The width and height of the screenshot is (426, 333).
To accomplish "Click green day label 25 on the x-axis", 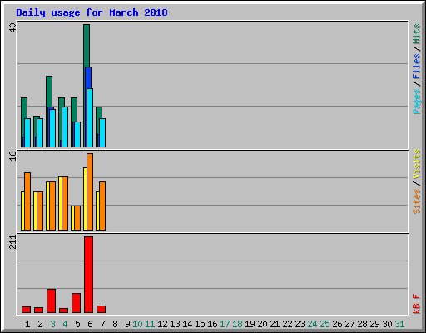I will point(324,324).
